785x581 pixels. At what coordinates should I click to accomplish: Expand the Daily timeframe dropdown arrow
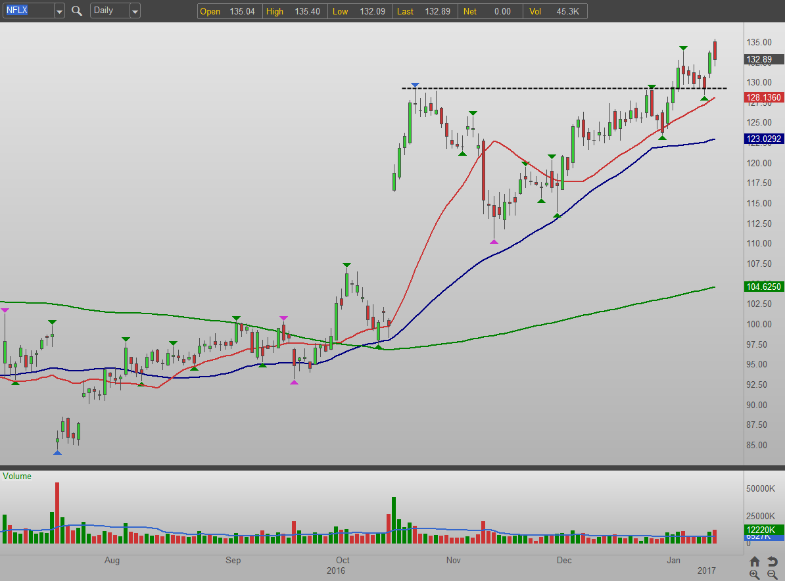(135, 11)
